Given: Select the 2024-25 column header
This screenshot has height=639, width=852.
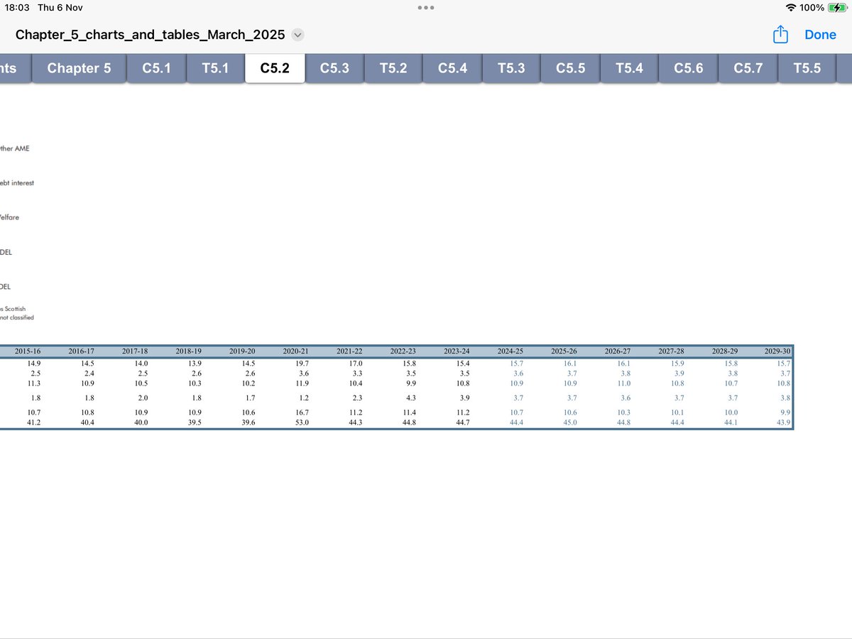Looking at the screenshot, I should point(510,351).
